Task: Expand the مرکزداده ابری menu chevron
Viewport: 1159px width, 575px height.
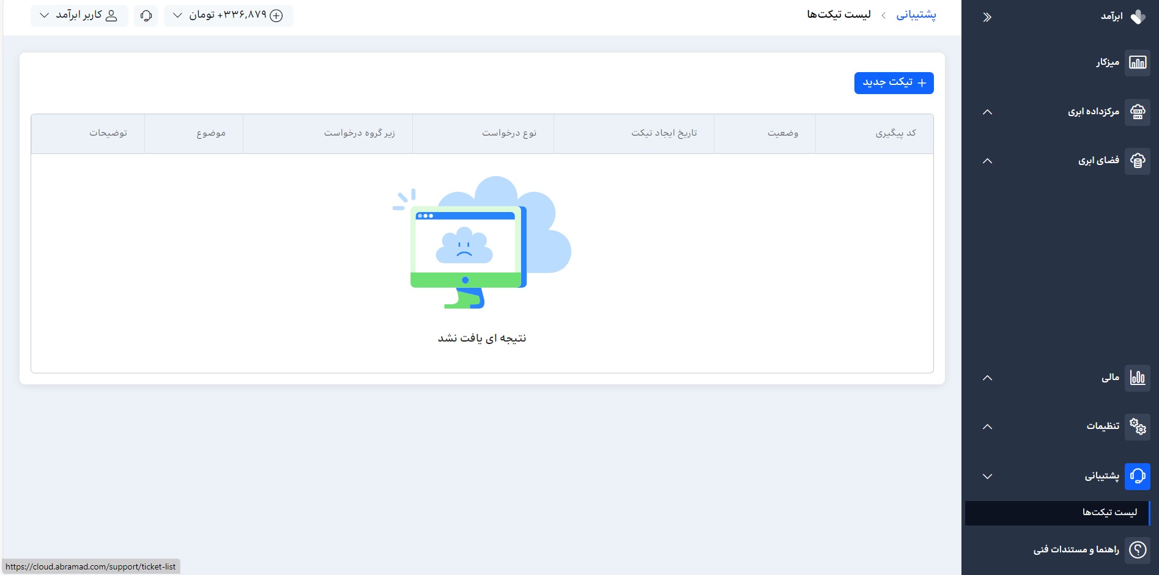Action: point(987,112)
